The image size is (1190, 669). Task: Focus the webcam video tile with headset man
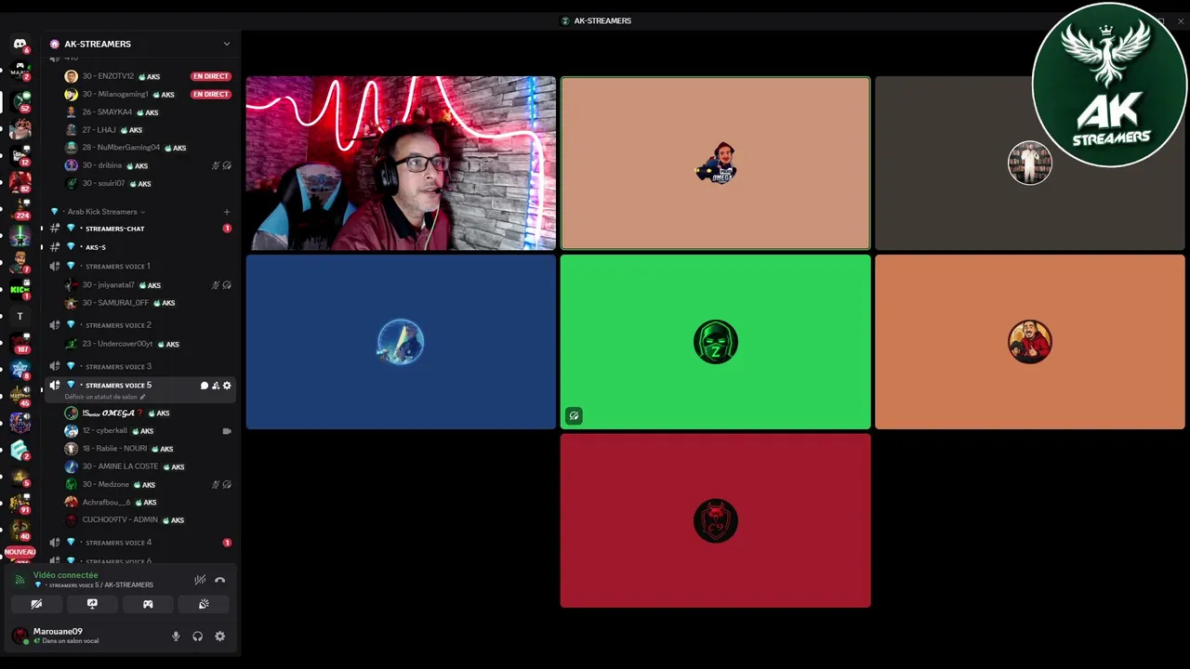pos(401,164)
